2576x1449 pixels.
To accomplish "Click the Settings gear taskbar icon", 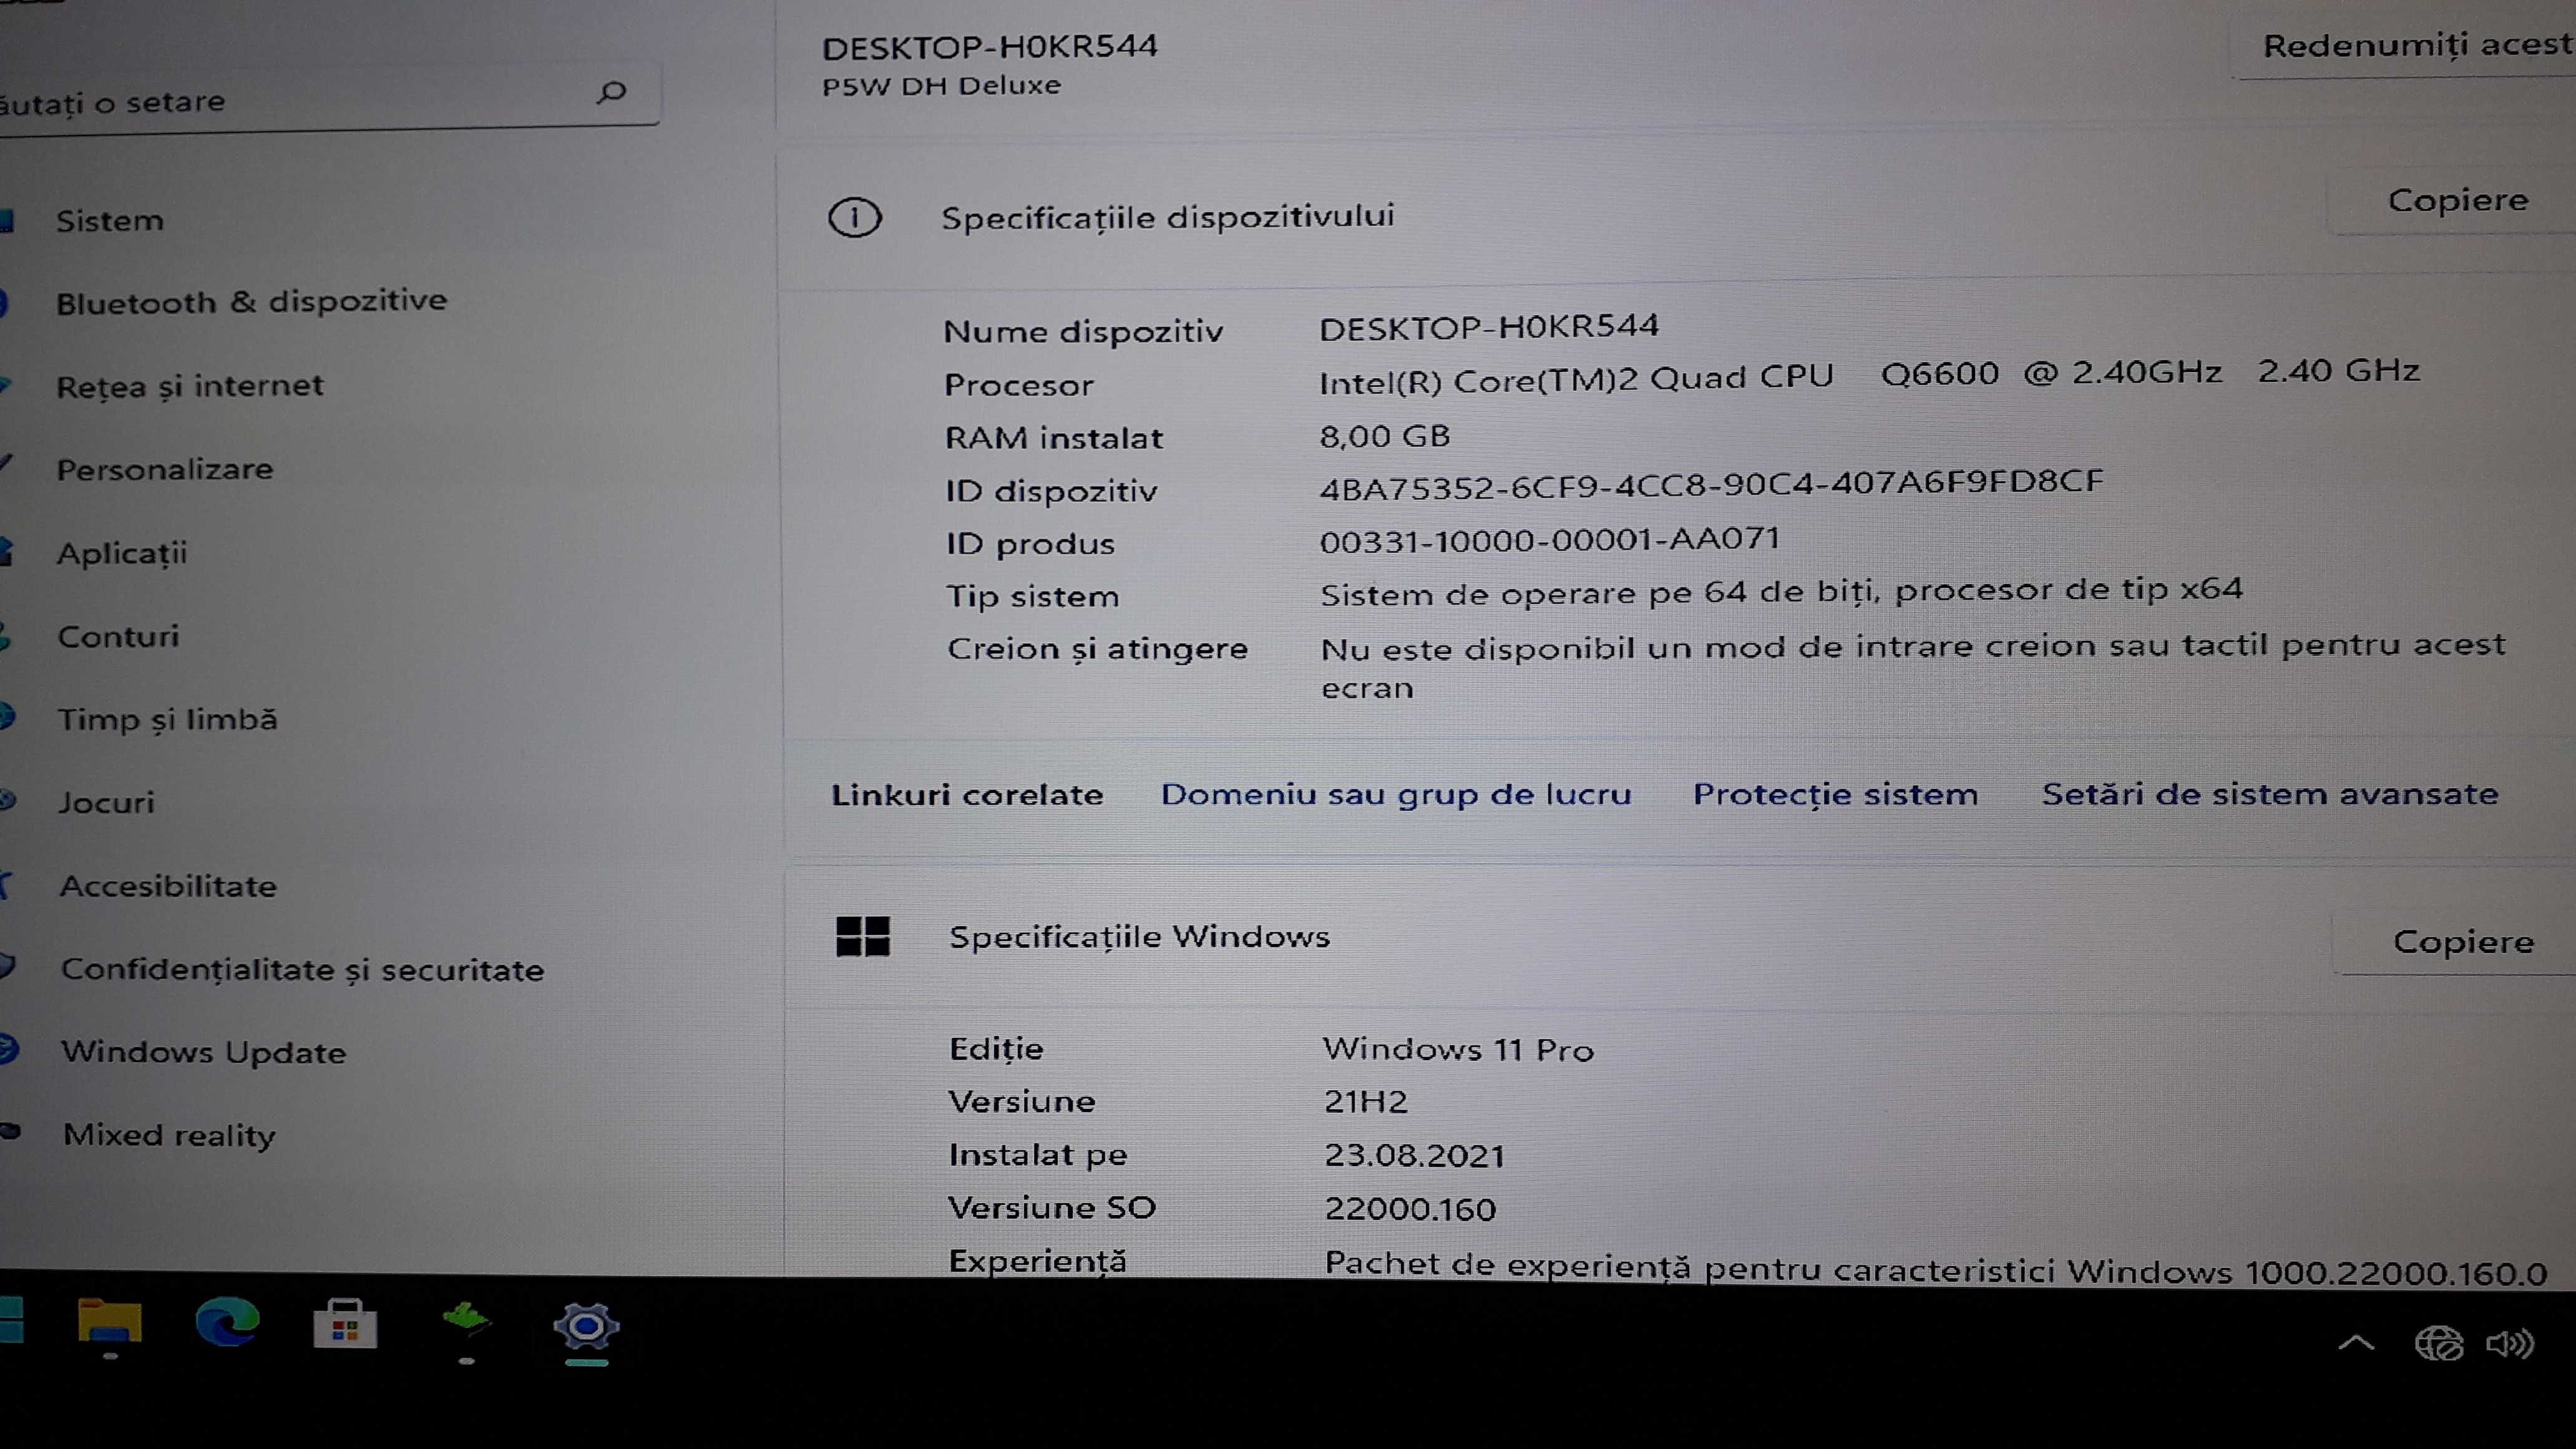I will (x=586, y=1327).
